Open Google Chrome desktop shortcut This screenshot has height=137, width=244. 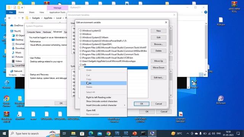[x=6, y=101]
